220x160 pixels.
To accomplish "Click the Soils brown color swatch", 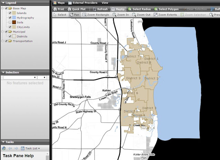I will 14,22.
